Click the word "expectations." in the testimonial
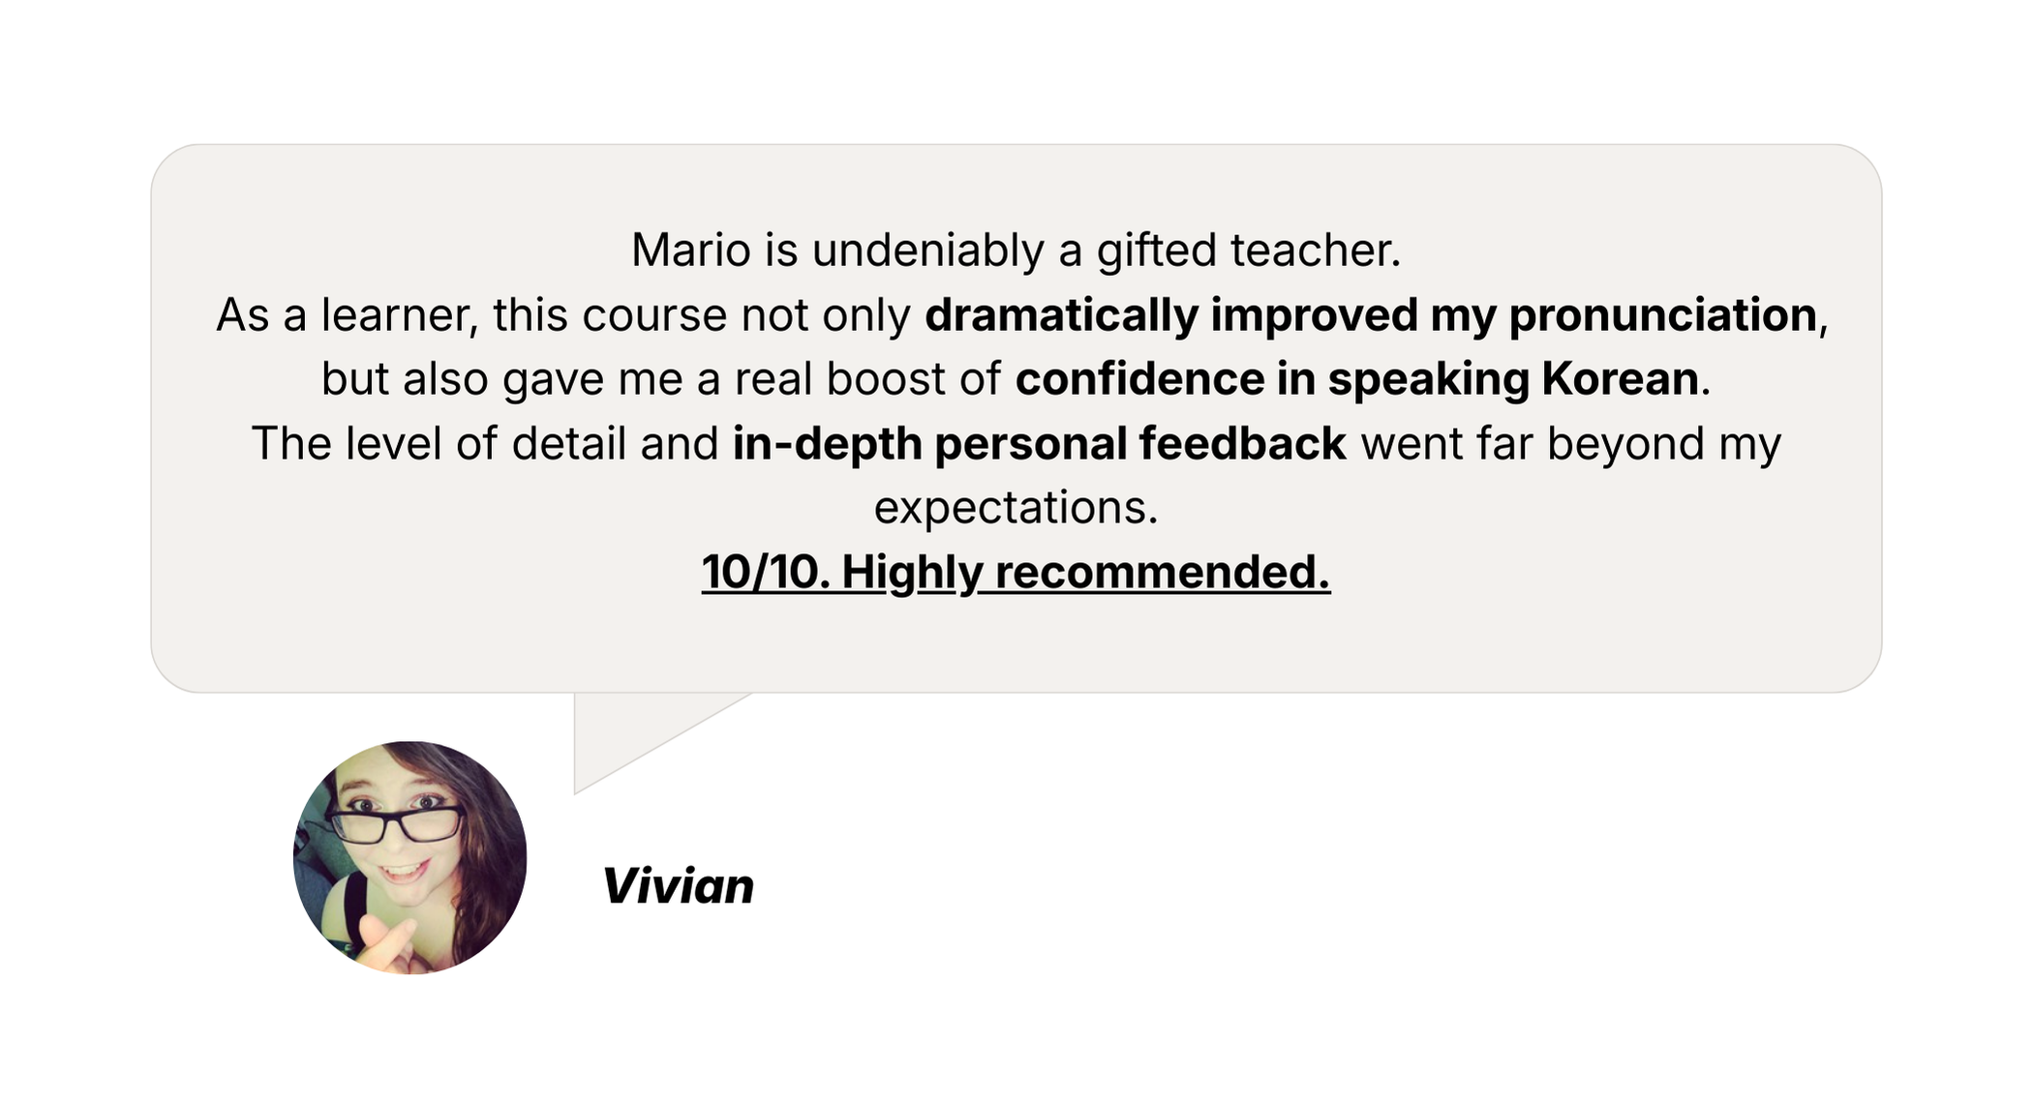Viewport: 2033px width, 1100px height. pyautogui.click(x=1016, y=508)
